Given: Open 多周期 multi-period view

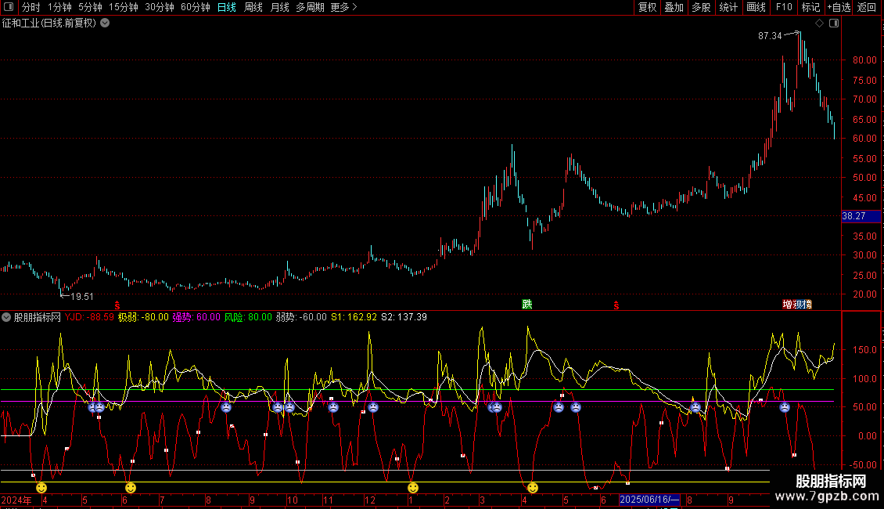Looking at the screenshot, I should pos(310,7).
